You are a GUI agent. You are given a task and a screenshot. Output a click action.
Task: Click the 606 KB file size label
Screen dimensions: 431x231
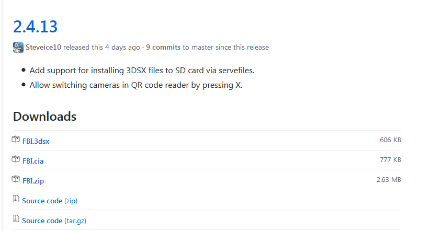(390, 140)
